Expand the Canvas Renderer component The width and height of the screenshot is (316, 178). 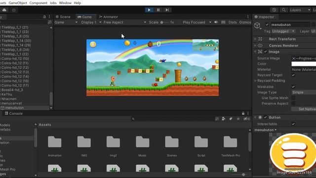coord(255,45)
